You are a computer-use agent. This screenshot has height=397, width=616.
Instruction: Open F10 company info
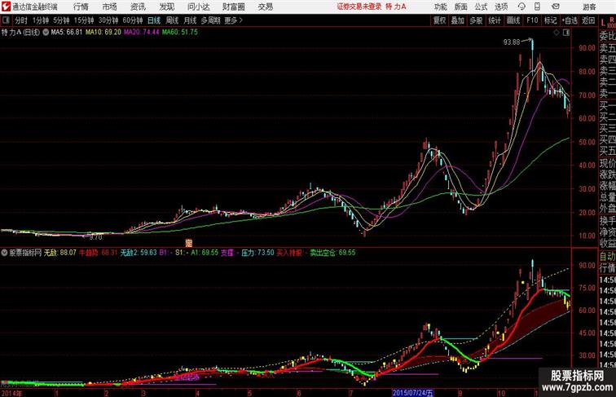coord(532,20)
